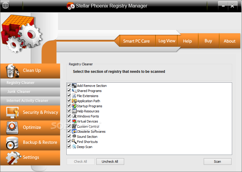Screen dimensions: 242x172
Task: Open the About tab
Action: (229, 41)
